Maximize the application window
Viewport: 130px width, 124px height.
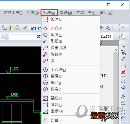109,5
